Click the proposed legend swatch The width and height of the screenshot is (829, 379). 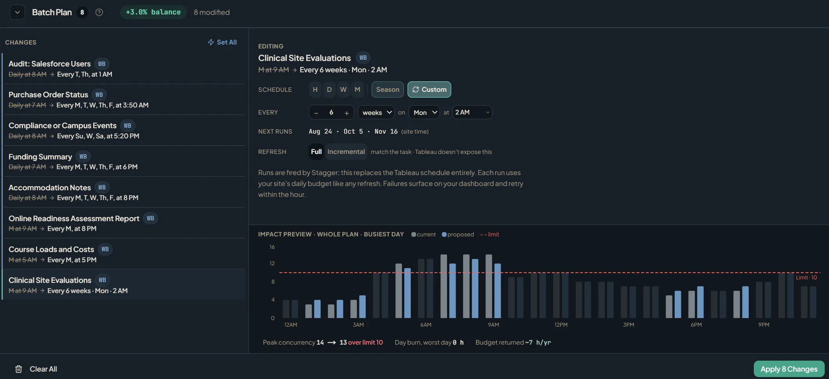tap(444, 234)
